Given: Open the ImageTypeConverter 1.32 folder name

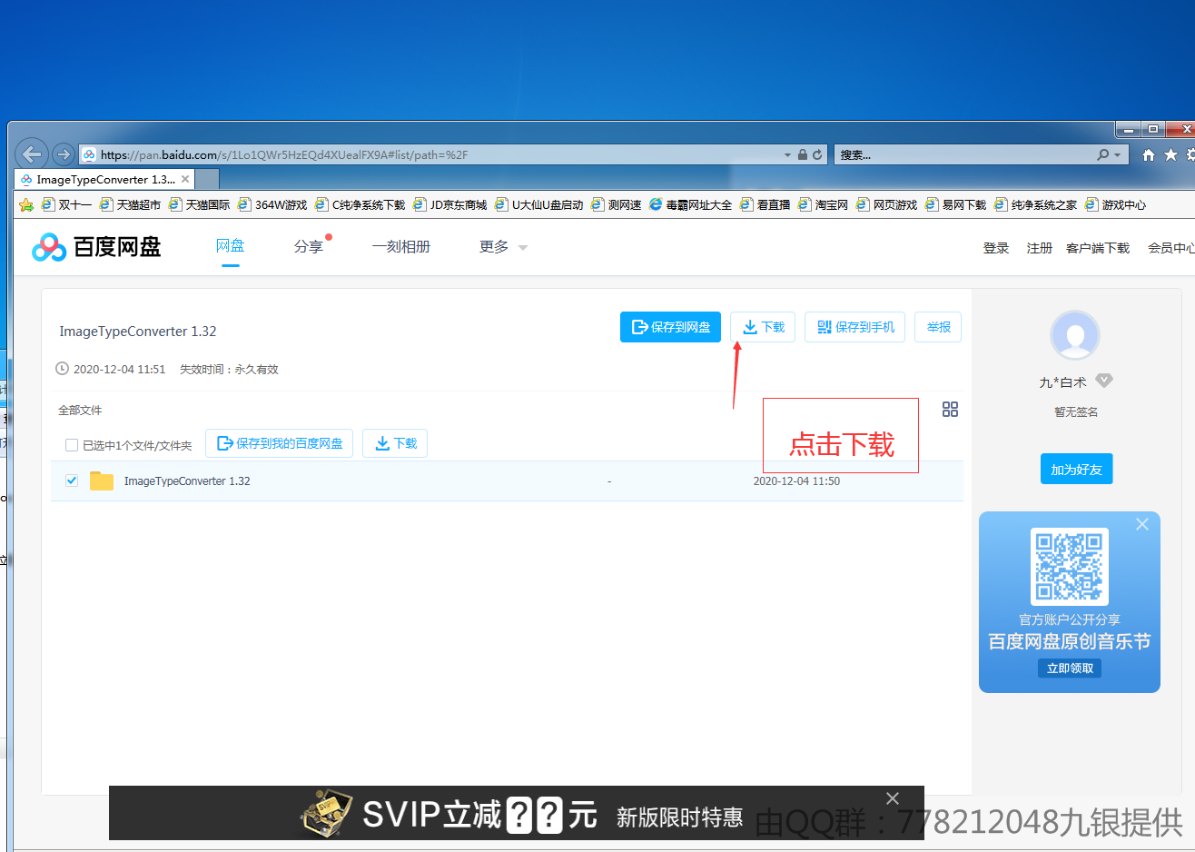Looking at the screenshot, I should pos(187,481).
